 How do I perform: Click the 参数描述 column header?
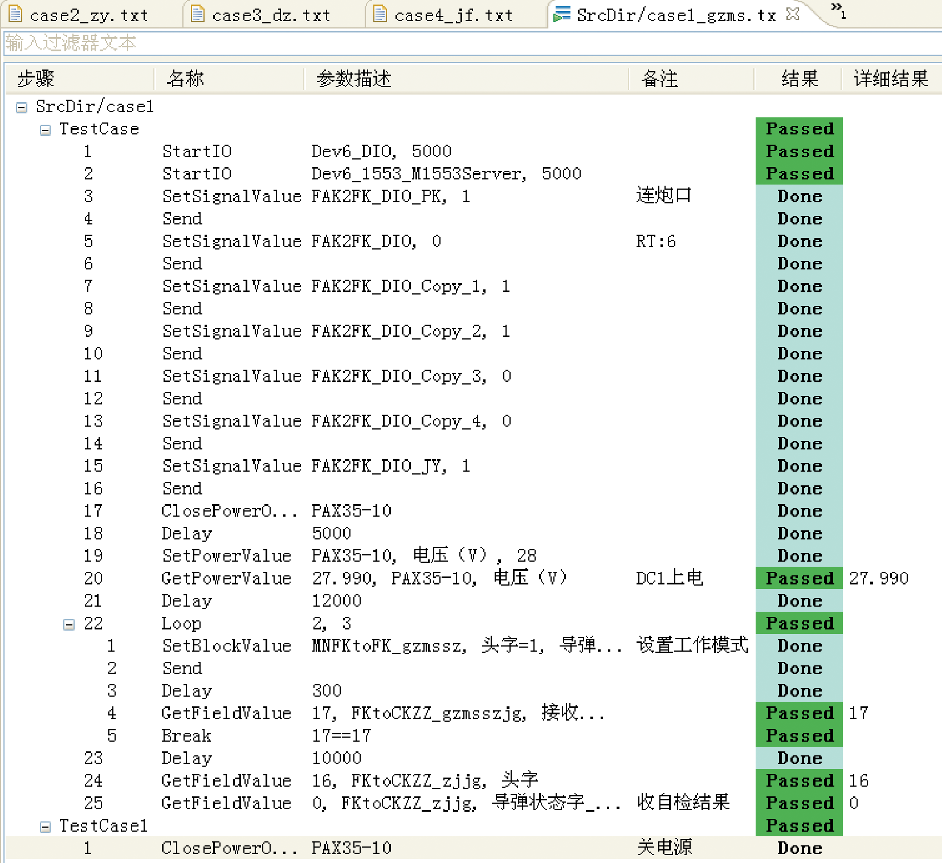pyautogui.click(x=466, y=79)
